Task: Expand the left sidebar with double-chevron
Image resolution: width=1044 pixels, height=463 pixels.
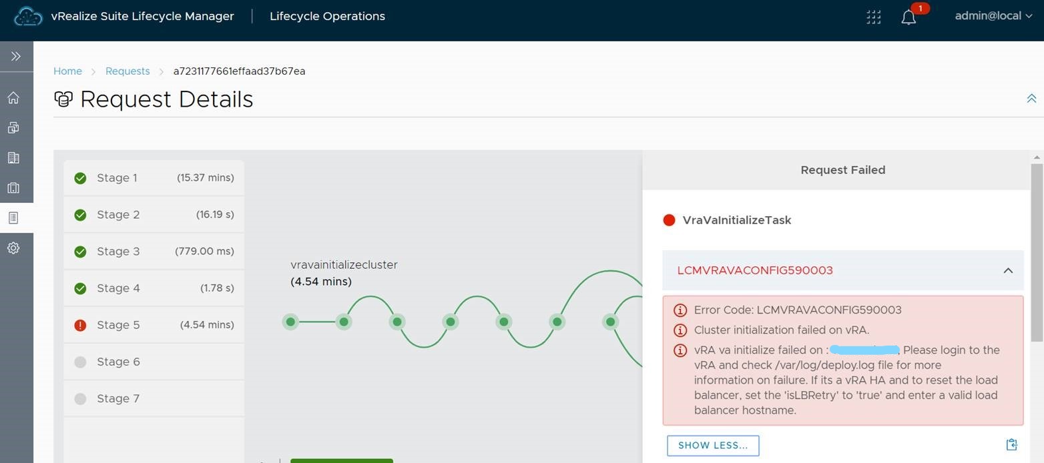Action: coord(16,56)
